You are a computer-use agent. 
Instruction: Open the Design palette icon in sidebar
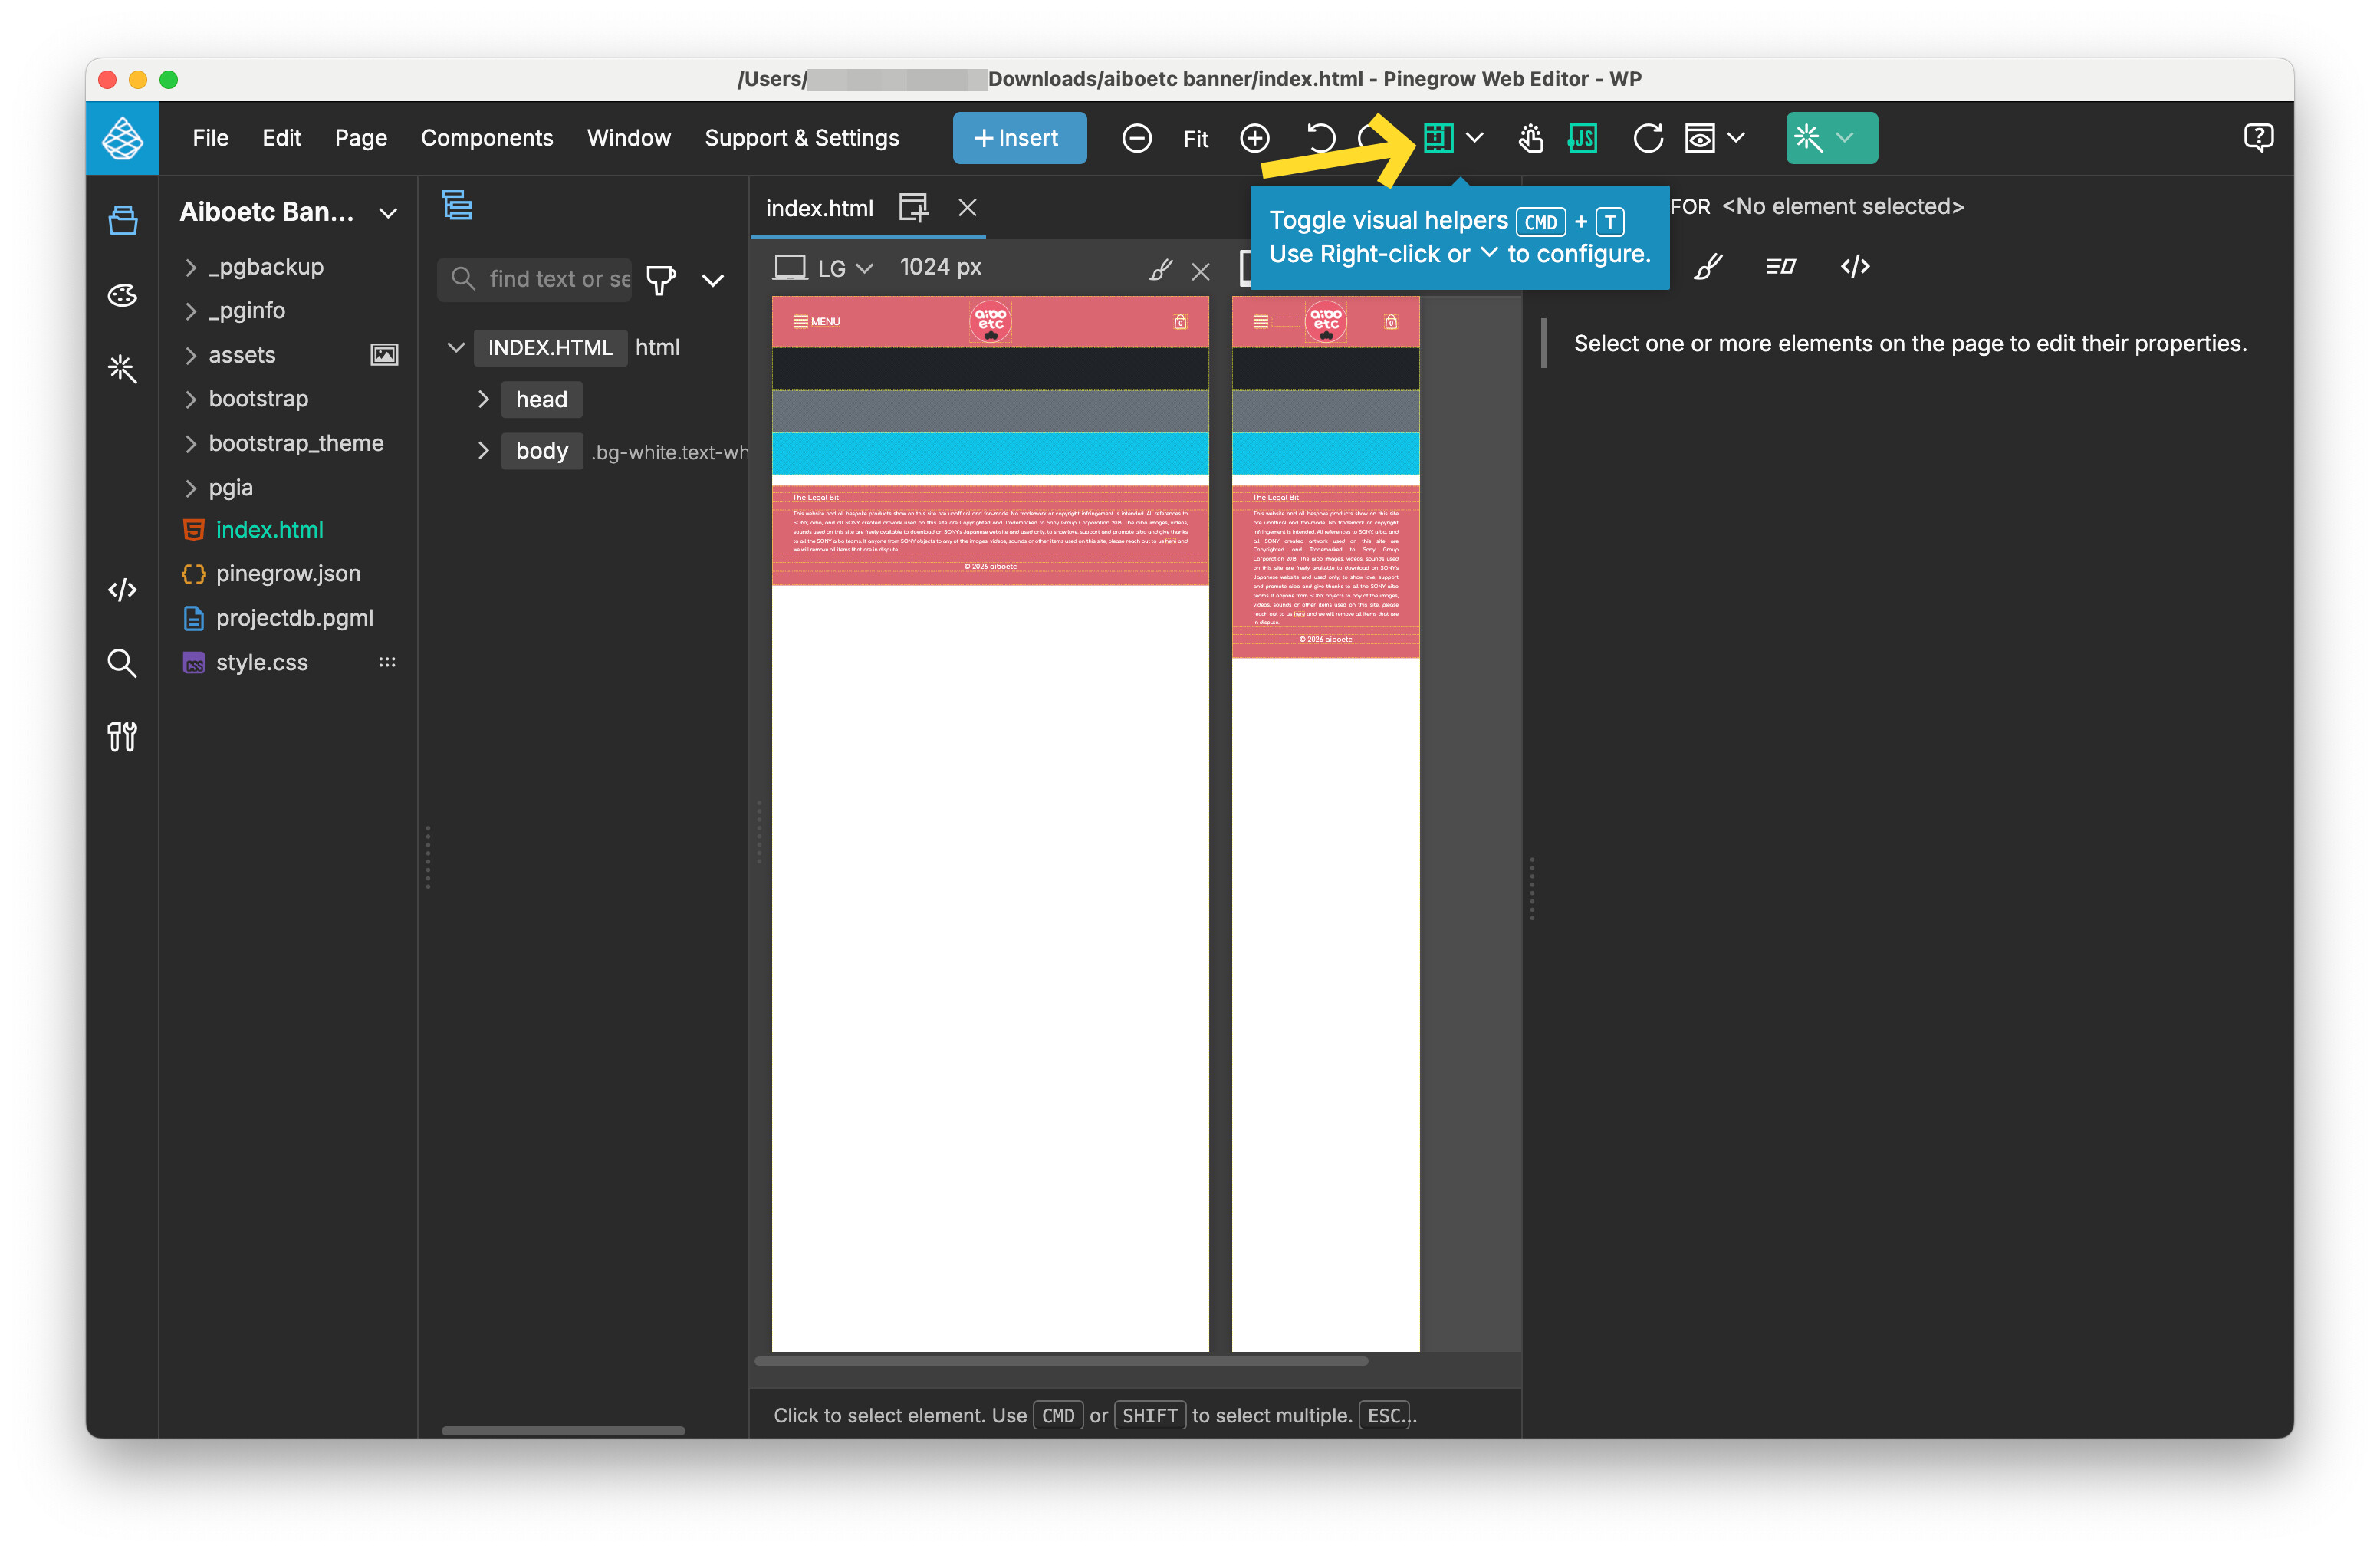pyautogui.click(x=122, y=295)
